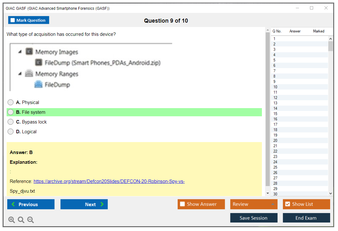The width and height of the screenshot is (338, 231).
Task: Select answer option A. Physical
Action: coord(11,102)
